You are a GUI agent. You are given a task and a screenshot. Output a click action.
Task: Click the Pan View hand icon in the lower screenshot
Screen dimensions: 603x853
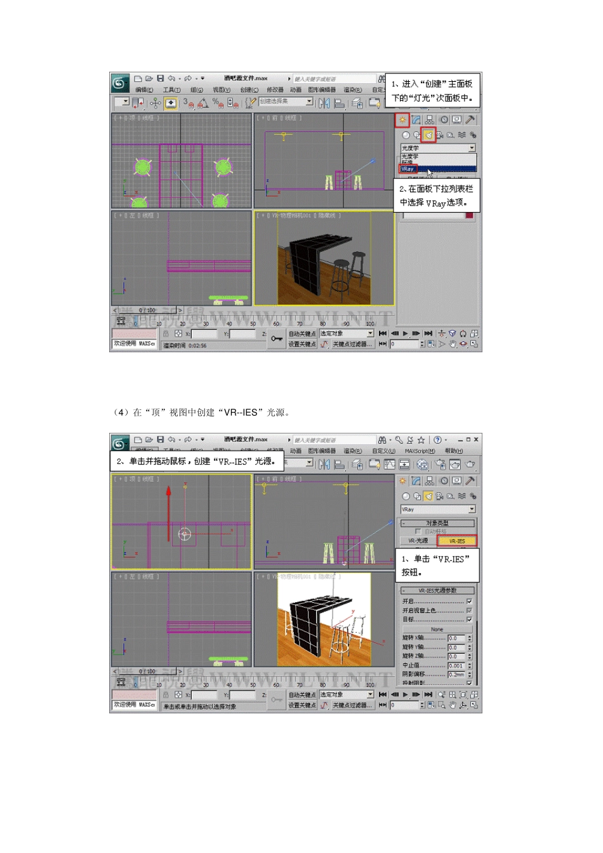453,705
